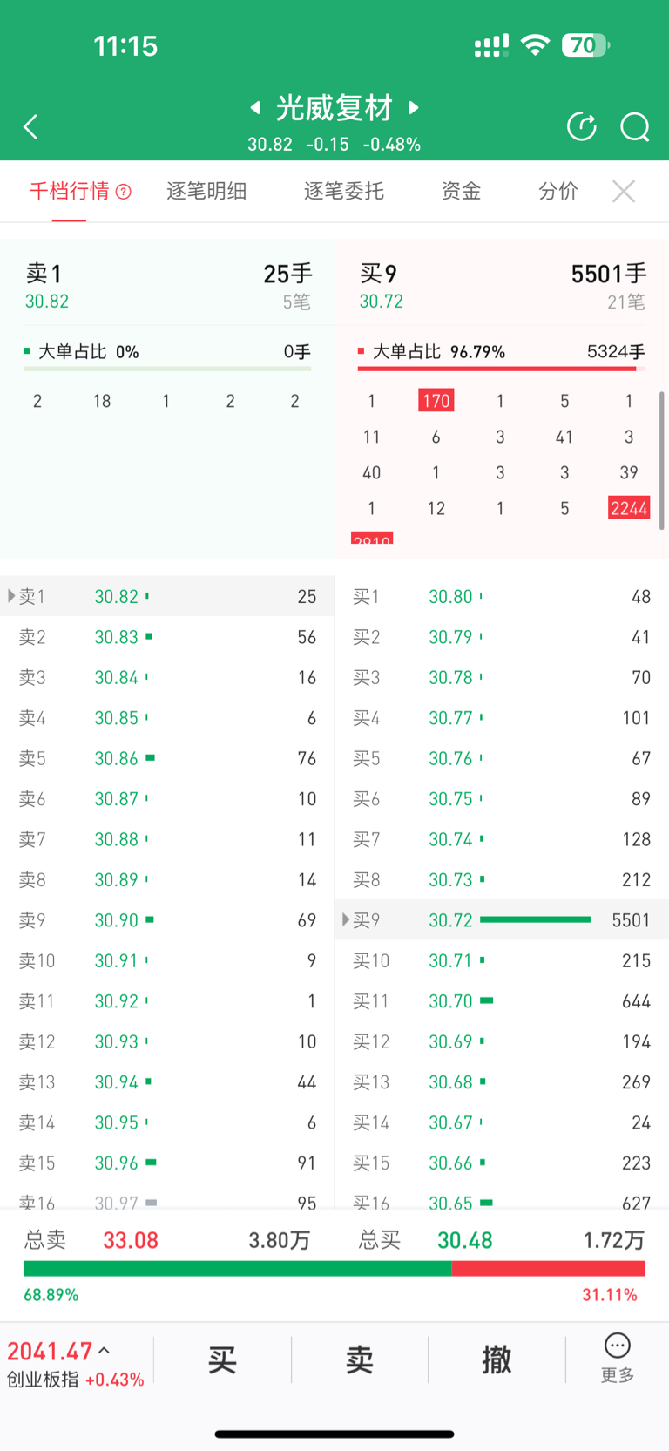This screenshot has height=1451, width=669.
Task: Close the tab bar with X icon
Action: (x=624, y=191)
